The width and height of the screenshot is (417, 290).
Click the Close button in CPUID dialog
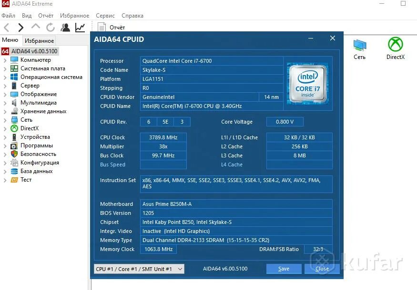[322, 269]
